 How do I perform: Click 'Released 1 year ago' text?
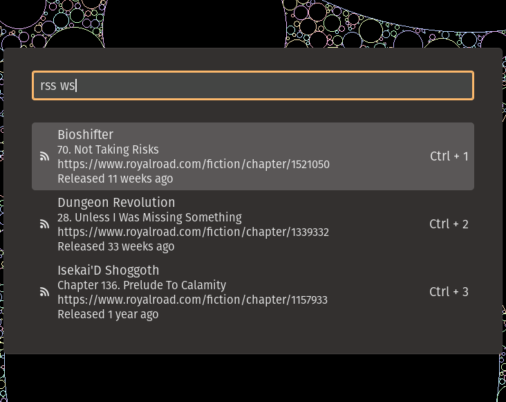(107, 314)
